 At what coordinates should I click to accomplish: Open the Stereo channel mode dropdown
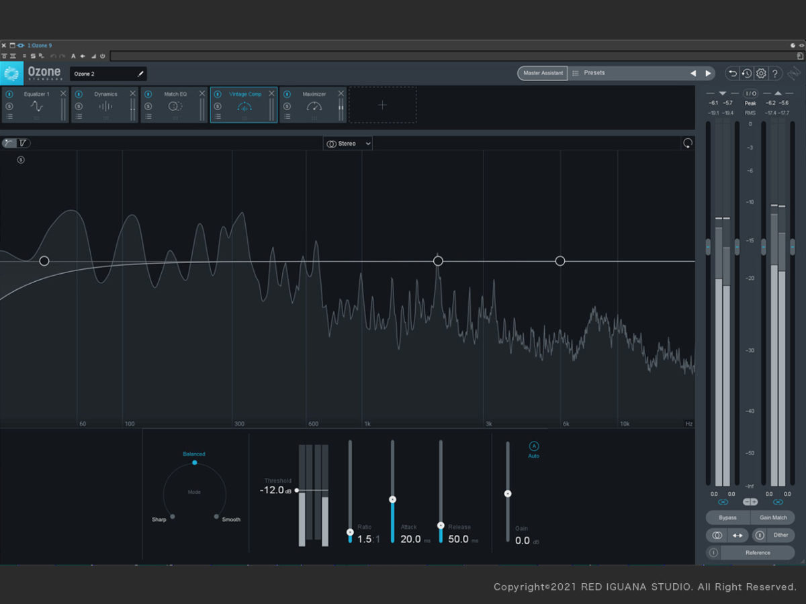pyautogui.click(x=347, y=144)
